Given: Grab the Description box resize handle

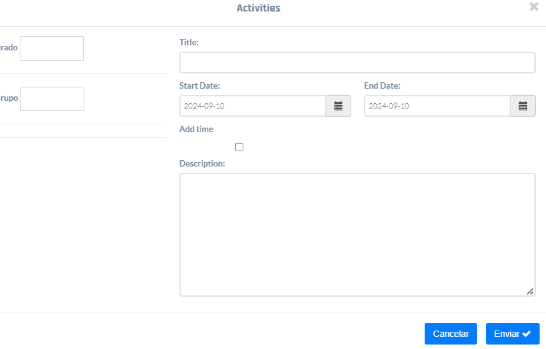Looking at the screenshot, I should pyautogui.click(x=530, y=292).
